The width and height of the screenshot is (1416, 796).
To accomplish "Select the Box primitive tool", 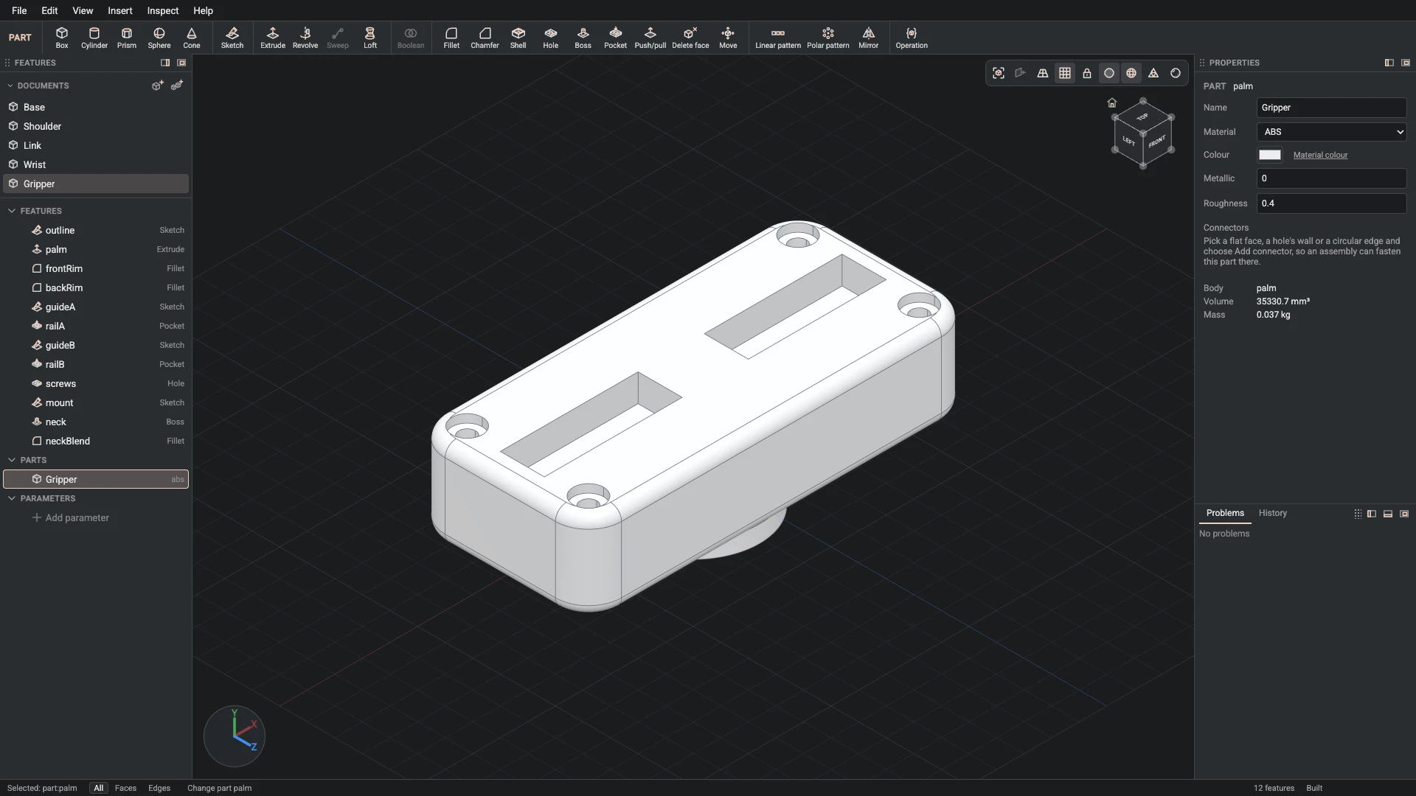I will point(62,38).
